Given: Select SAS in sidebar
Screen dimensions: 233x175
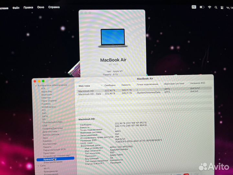Looking at the screenshot, I should (x=44, y=113).
